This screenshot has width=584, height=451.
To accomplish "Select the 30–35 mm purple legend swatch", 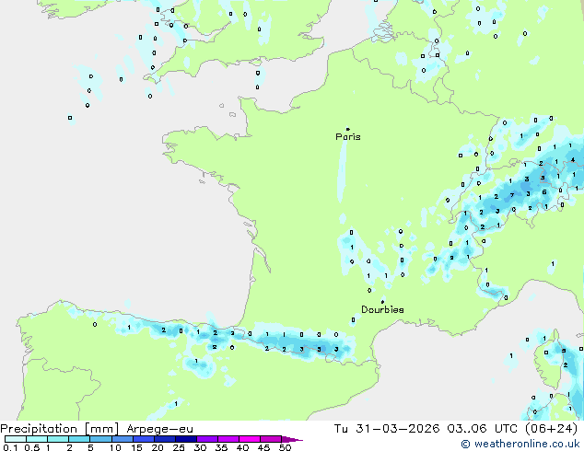I will [207, 439].
